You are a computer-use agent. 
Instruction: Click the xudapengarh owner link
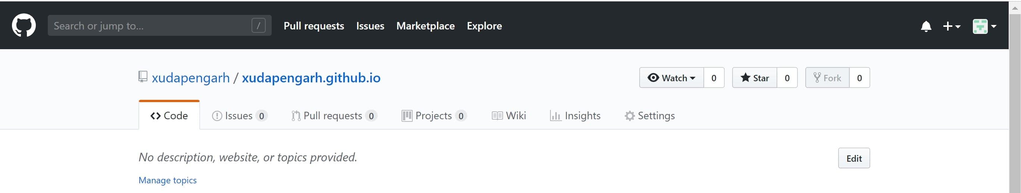[x=191, y=78]
